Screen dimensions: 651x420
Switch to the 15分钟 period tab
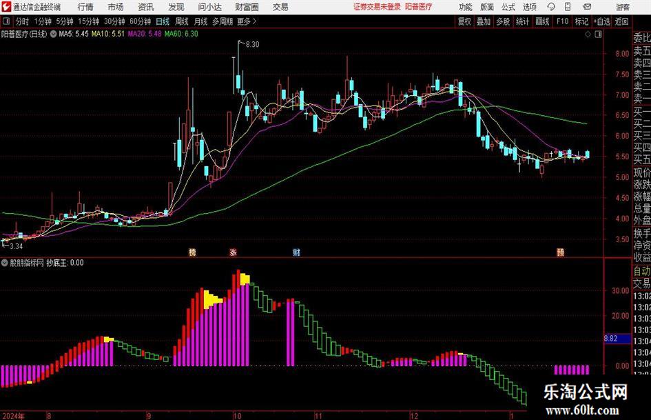[88, 21]
